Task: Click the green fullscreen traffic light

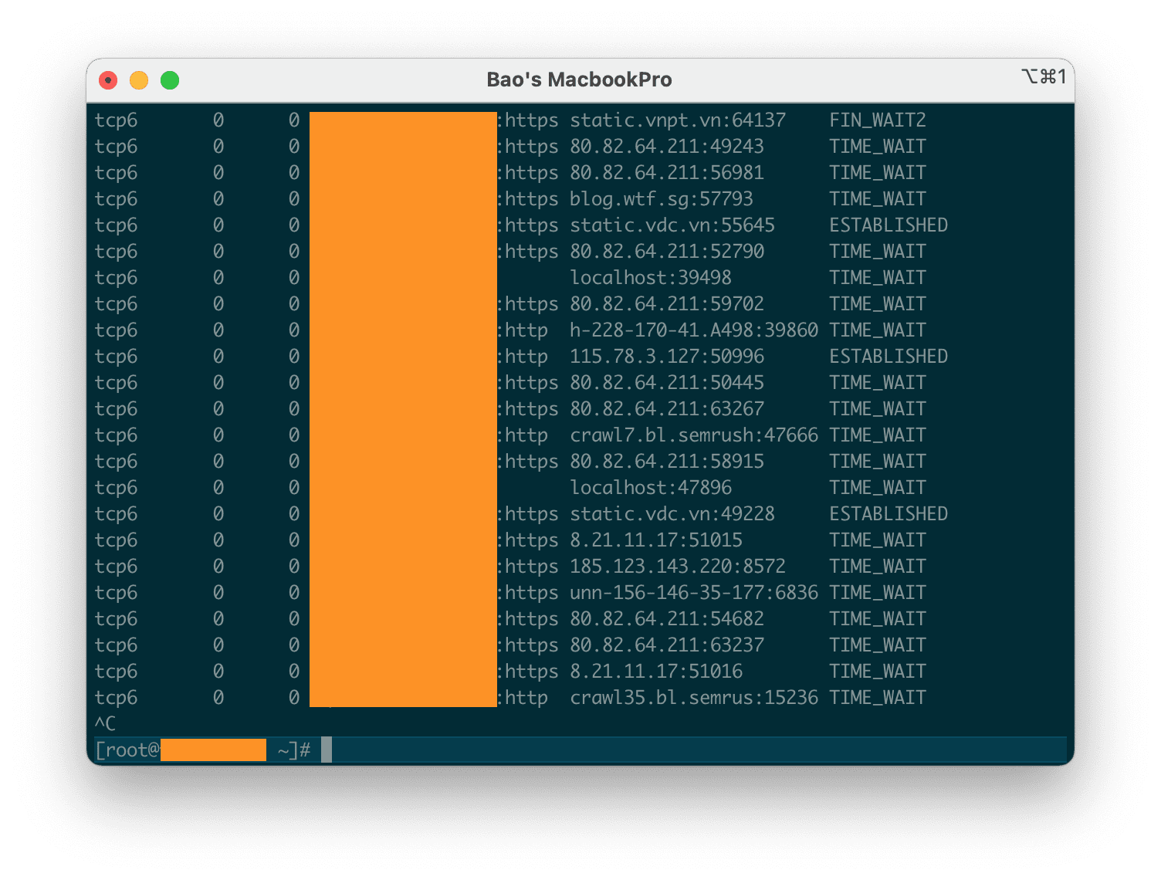Action: 169,80
